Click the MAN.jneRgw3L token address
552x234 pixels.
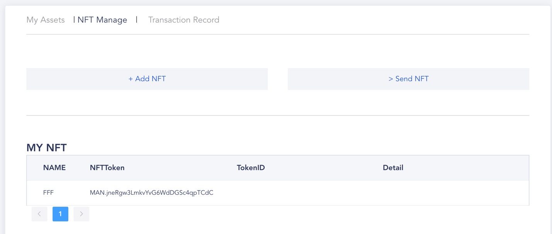coord(151,193)
